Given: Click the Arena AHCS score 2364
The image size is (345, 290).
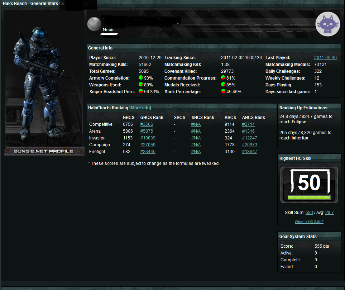Looking at the screenshot, I should (230, 131).
